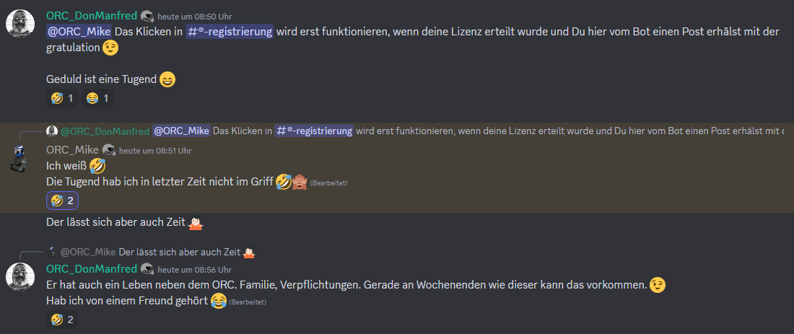Click the #®-registrierung link inside the reply preview
This screenshot has width=794, height=334.
click(x=314, y=131)
